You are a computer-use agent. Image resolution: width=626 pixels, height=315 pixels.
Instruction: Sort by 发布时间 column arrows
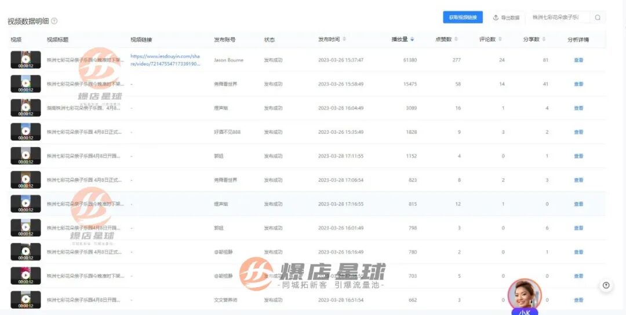[x=344, y=39]
